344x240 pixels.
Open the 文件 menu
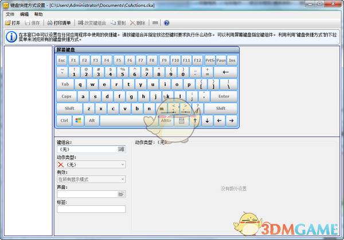point(10,14)
